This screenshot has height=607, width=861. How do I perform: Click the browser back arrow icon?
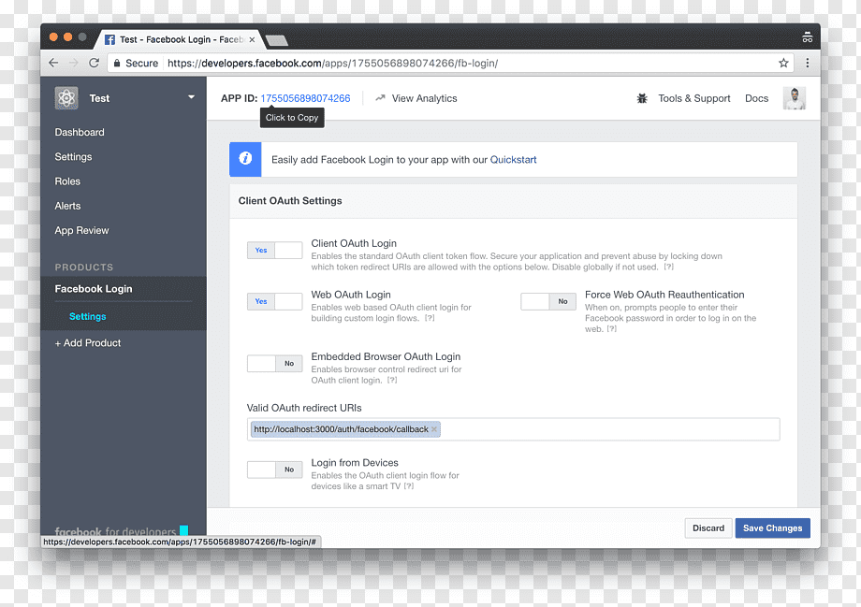point(53,63)
